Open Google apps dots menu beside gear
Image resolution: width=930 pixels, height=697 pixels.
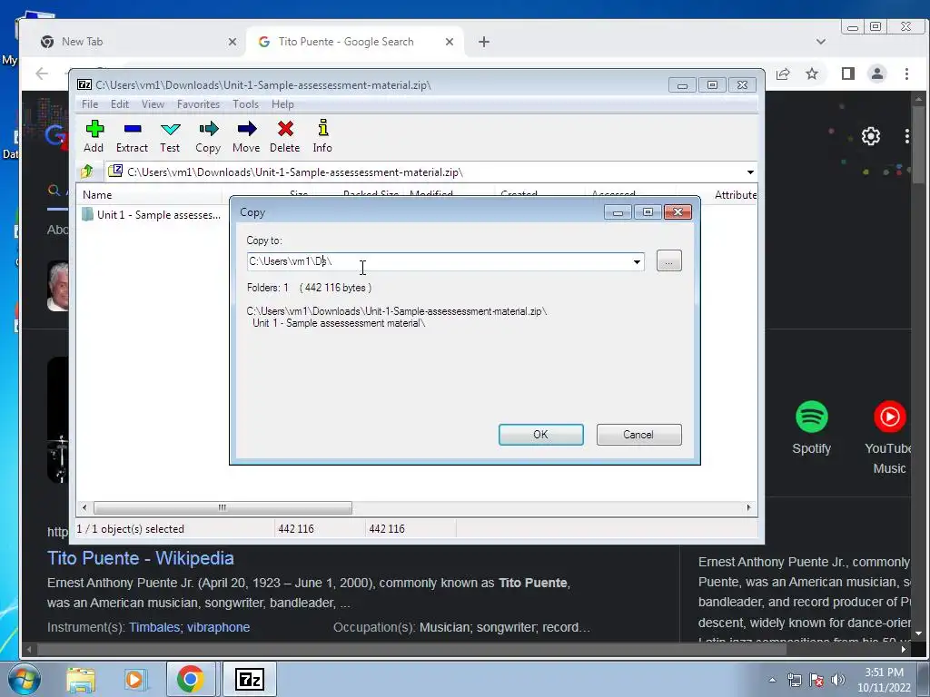pos(907,136)
